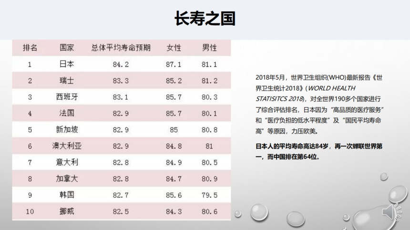
Task: Click the paragraph starting 2018年5月
Action: coord(319,105)
